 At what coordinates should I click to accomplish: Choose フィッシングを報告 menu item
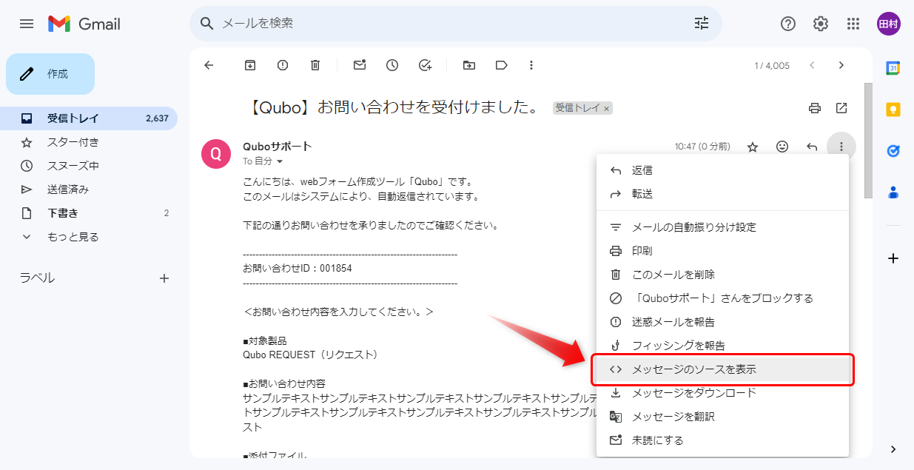coord(722,346)
